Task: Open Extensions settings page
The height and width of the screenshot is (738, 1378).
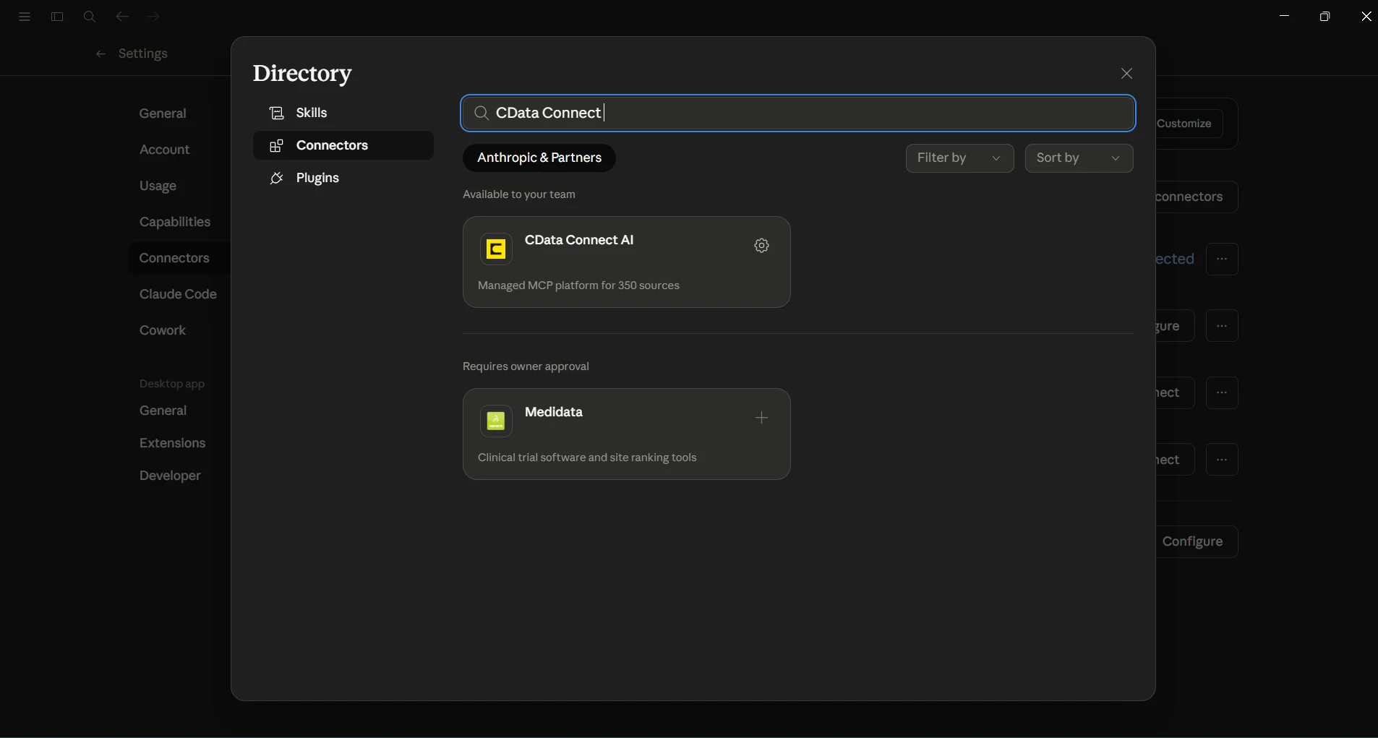Action: [172, 443]
